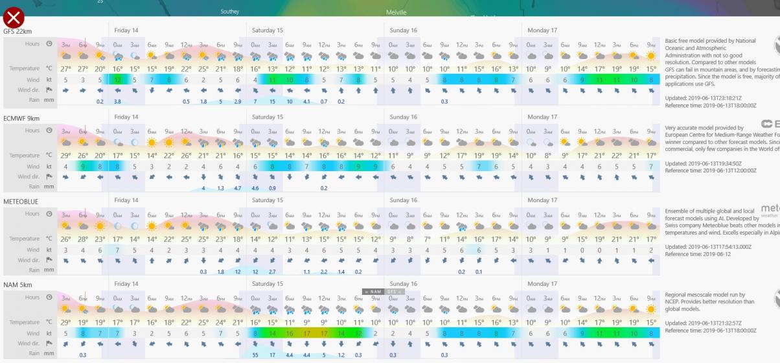Toggle GFS wind unit kt
The image size is (780, 363).
(49, 80)
